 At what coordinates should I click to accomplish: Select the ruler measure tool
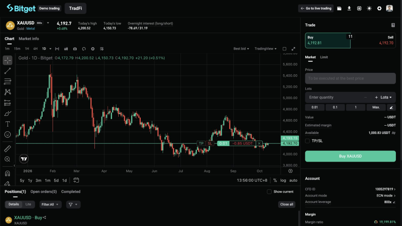7,148
